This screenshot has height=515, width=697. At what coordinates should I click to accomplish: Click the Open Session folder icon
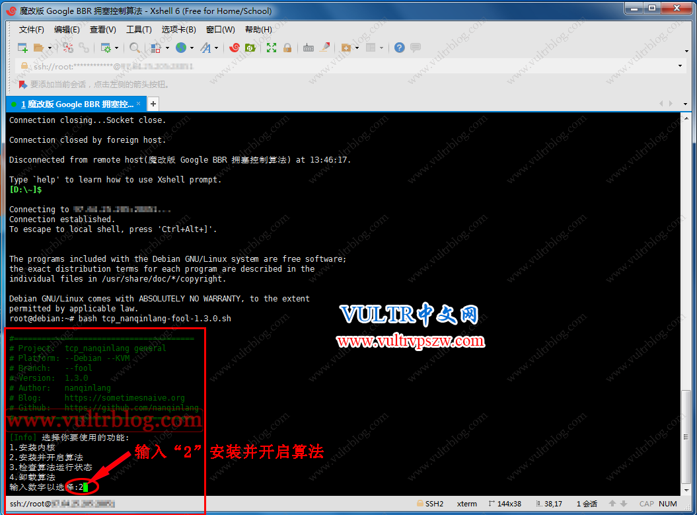click(39, 48)
